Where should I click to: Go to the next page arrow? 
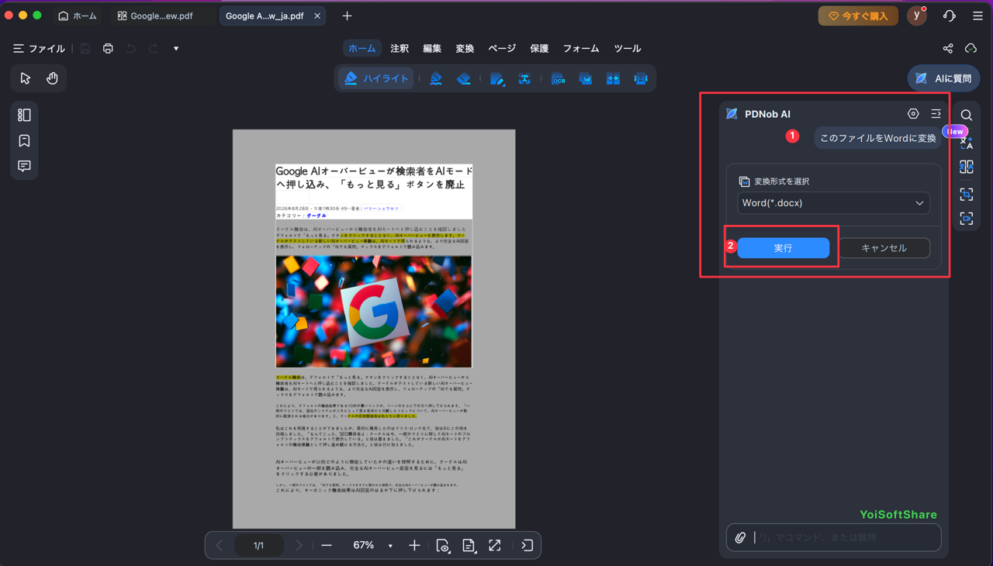299,546
